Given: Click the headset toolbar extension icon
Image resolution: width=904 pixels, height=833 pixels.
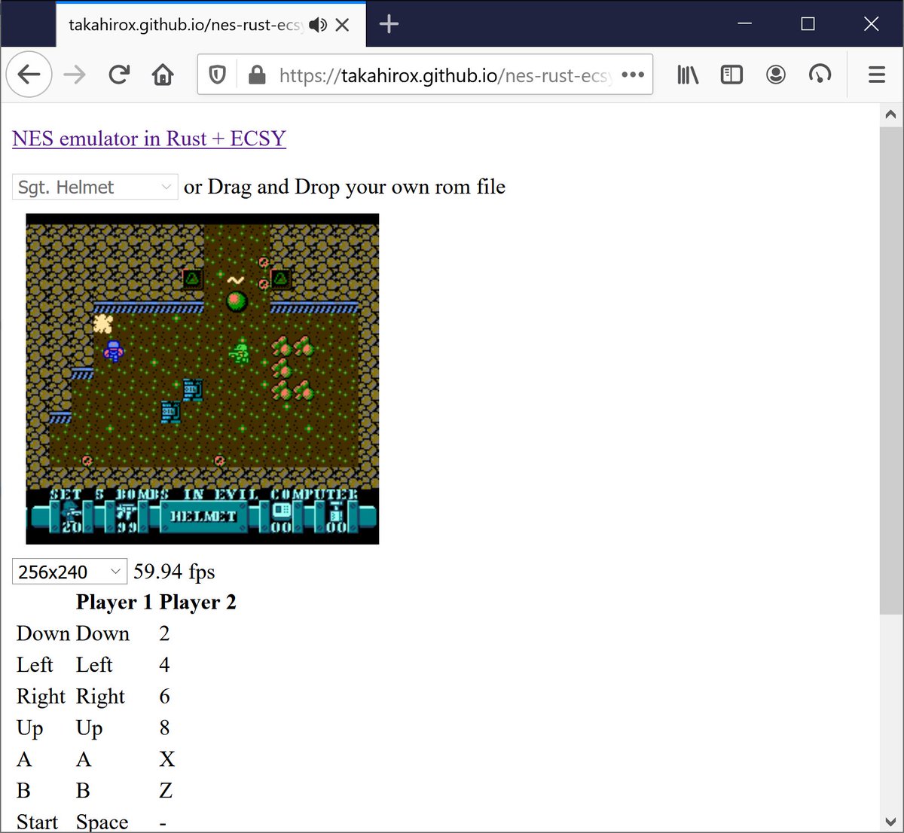Looking at the screenshot, I should pos(820,75).
